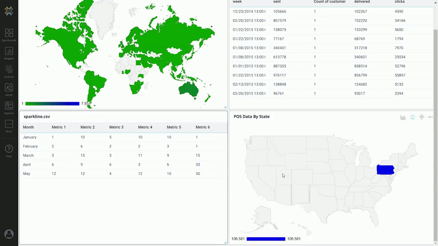Click the highlighted blue Pennsylvania state
Viewport: 438px width, 246px height.
coord(385,169)
